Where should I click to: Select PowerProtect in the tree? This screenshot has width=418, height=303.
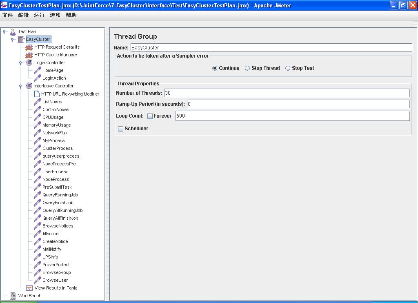[56, 265]
